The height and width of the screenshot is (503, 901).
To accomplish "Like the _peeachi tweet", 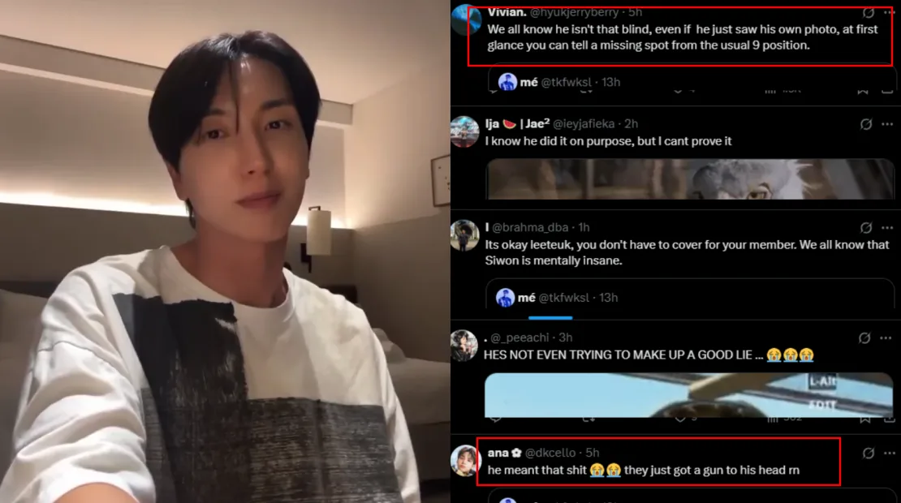I will (x=679, y=419).
